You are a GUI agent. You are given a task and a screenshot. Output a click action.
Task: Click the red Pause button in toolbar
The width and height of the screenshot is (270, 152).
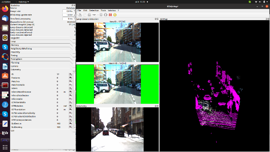(x=111, y=15)
